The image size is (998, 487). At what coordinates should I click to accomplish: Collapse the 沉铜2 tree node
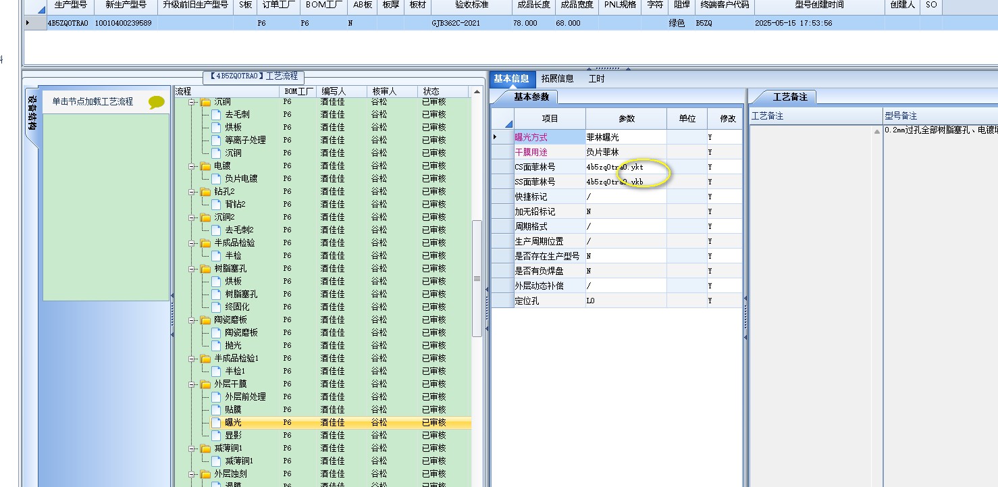pos(192,217)
